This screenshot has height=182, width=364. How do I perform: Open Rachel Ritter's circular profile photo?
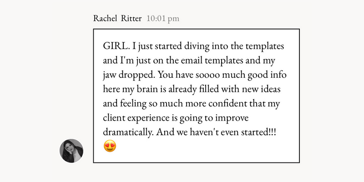(71, 151)
